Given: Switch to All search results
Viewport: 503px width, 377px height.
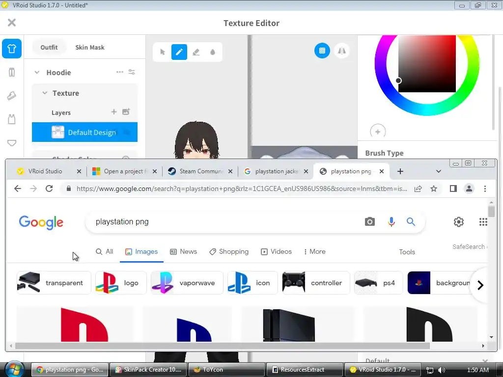Looking at the screenshot, I should 105,252.
